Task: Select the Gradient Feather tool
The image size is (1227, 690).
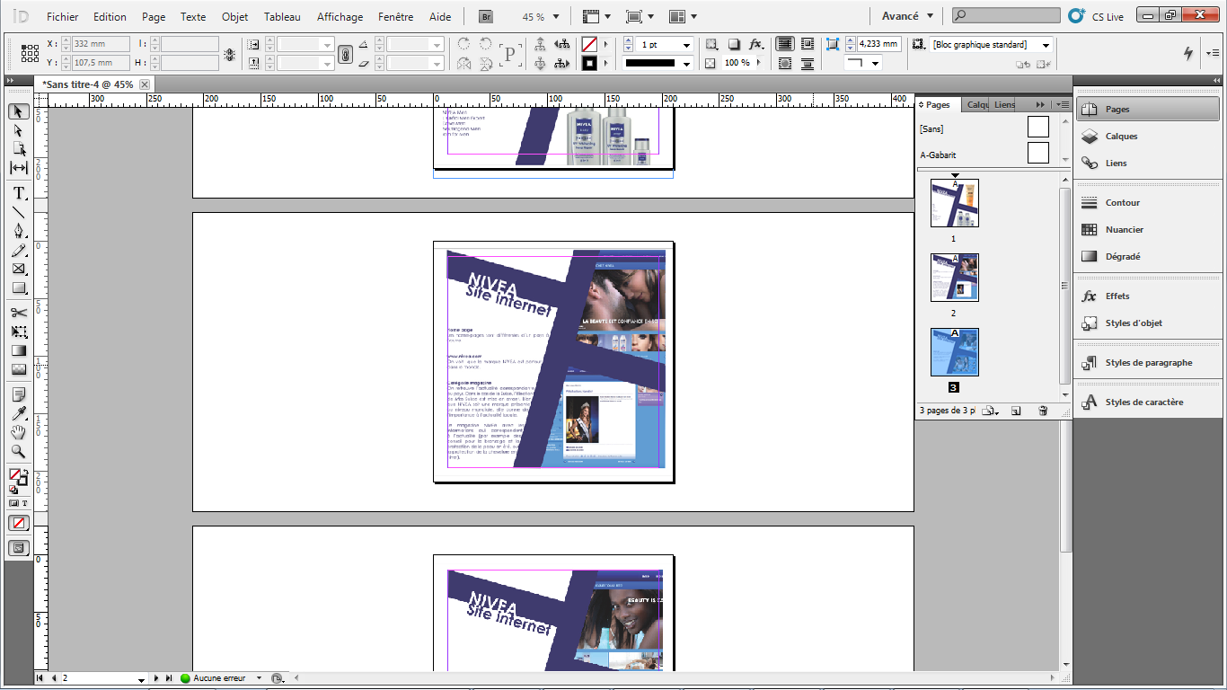Action: (x=19, y=369)
